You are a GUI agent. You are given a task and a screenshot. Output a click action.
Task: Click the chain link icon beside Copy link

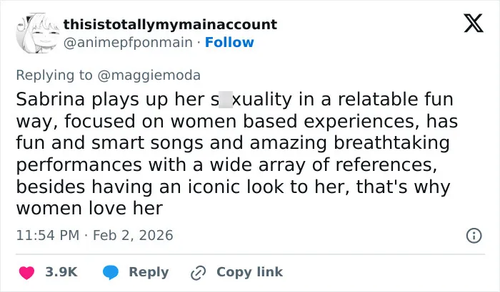tap(198, 273)
